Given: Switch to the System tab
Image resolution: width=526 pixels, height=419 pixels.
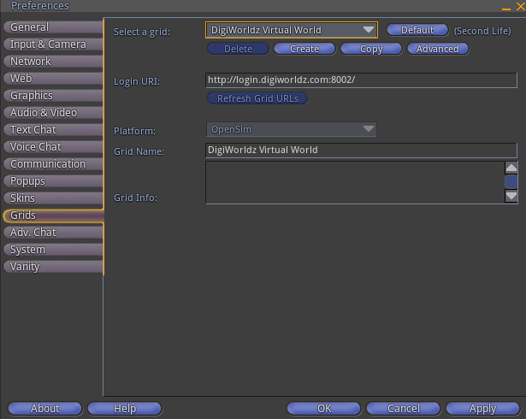Looking at the screenshot, I should 53,250.
